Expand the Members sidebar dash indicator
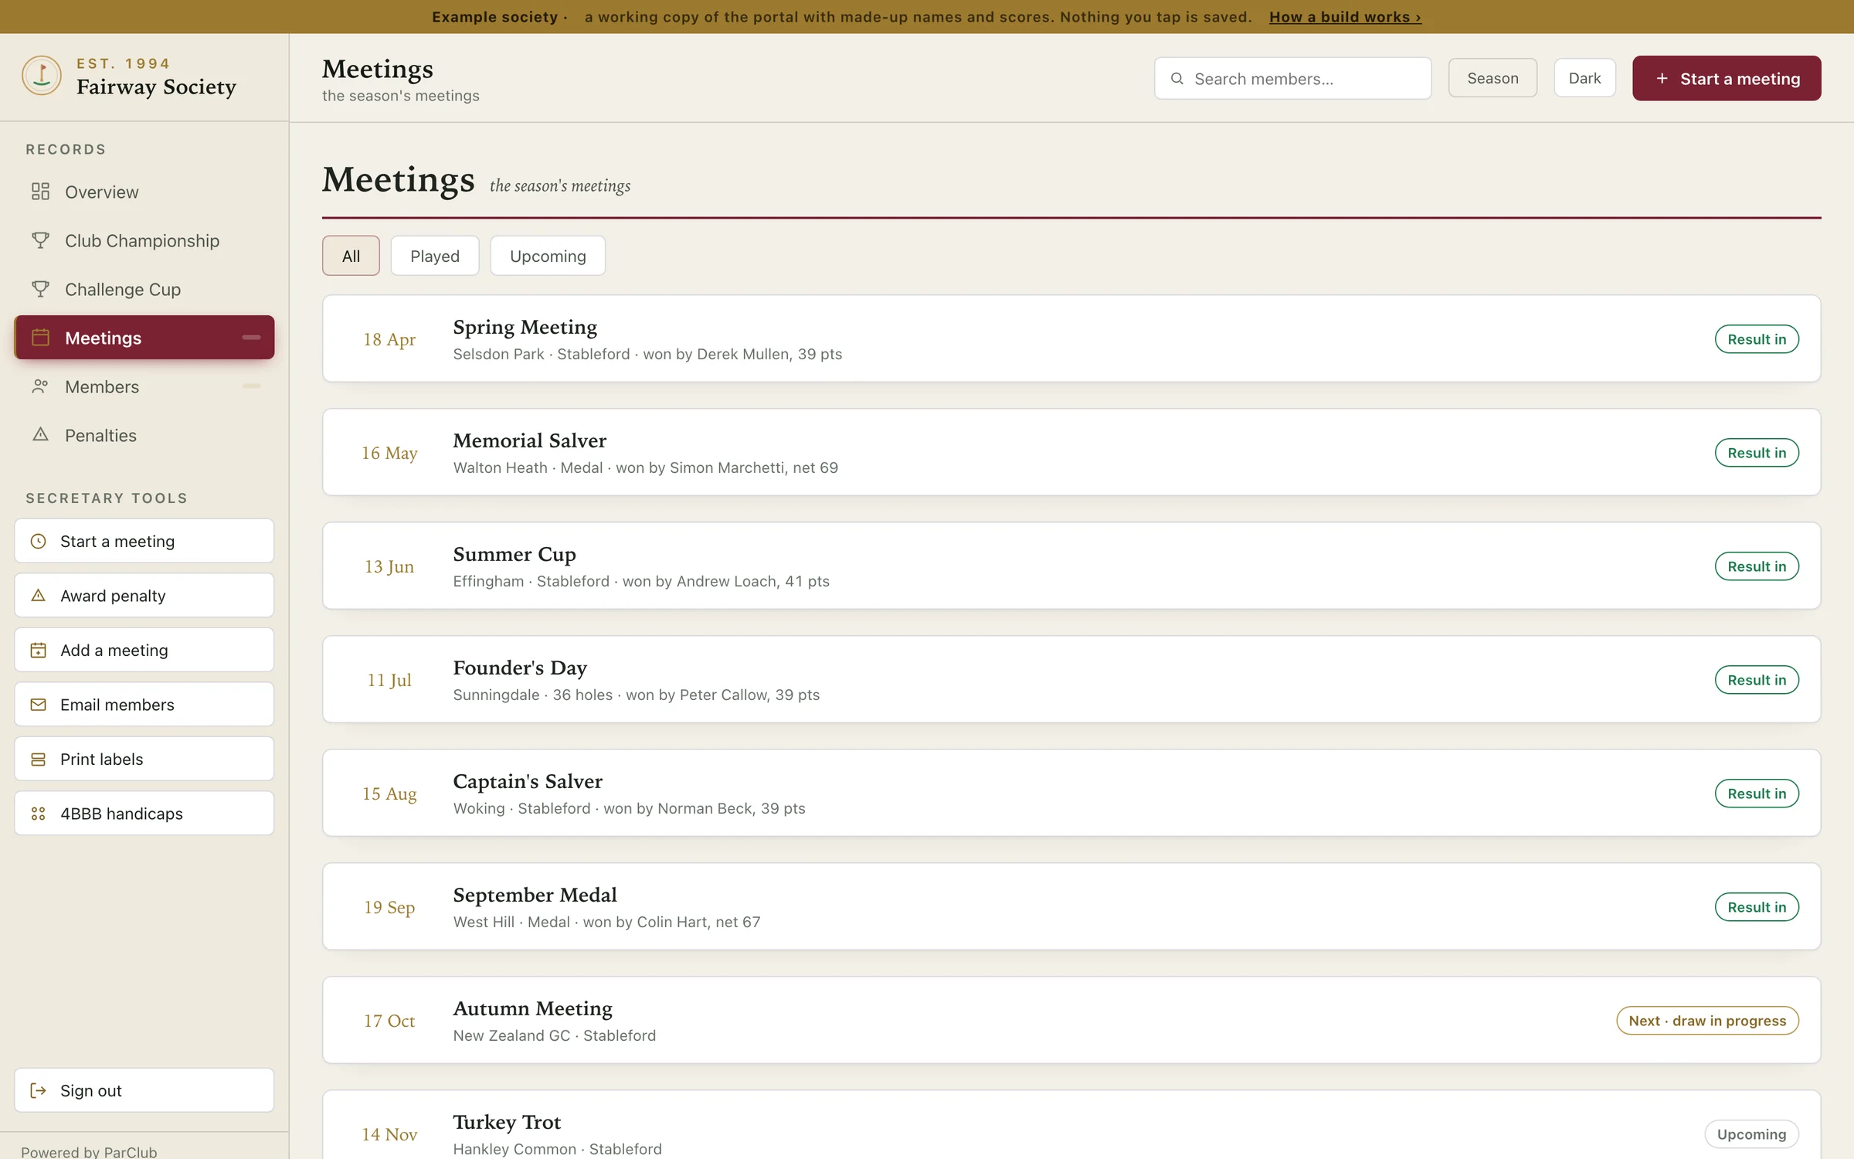The height and width of the screenshot is (1159, 1854). [x=251, y=386]
